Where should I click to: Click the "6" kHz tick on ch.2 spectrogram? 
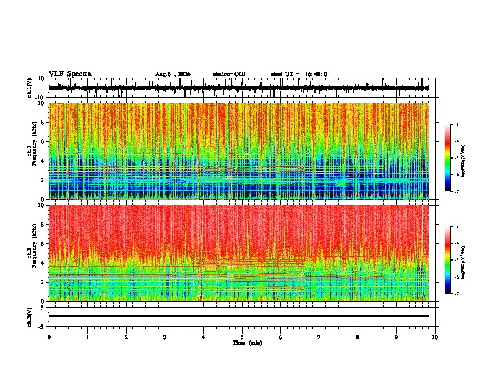point(43,244)
